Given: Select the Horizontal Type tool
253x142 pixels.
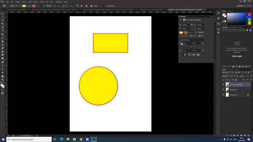Looking at the screenshot, I should [x=2, y=65].
